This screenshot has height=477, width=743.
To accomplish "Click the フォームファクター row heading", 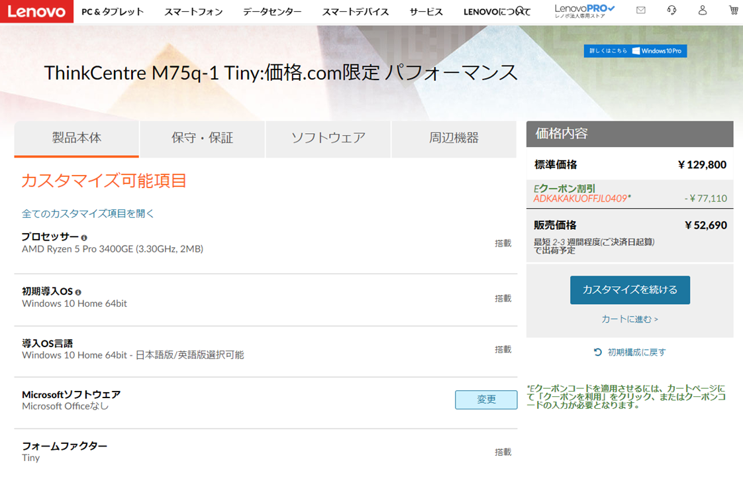I will pos(64,446).
